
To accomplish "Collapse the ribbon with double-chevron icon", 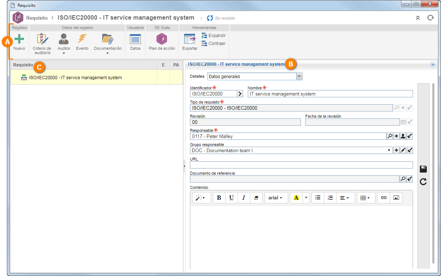I will tap(418, 18).
